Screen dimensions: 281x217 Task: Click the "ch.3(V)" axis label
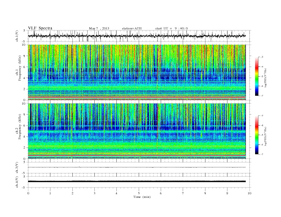17,168
